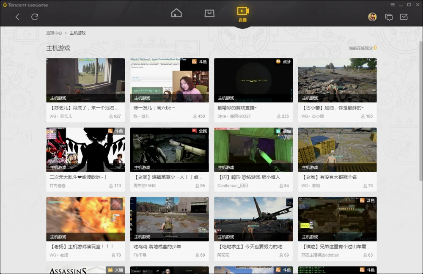
Task: Click streamer name WG丶苏乞儿
Action: click(x=60, y=116)
